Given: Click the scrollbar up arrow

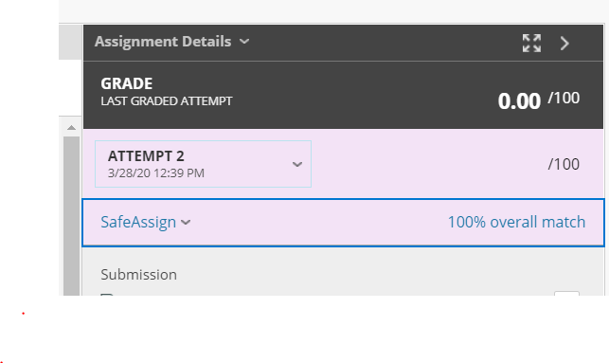Looking at the screenshot, I should (x=71, y=128).
